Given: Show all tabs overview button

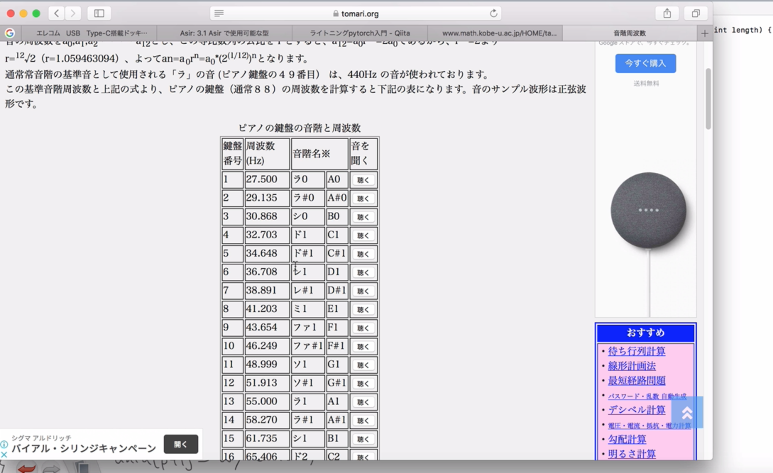Looking at the screenshot, I should click(696, 13).
